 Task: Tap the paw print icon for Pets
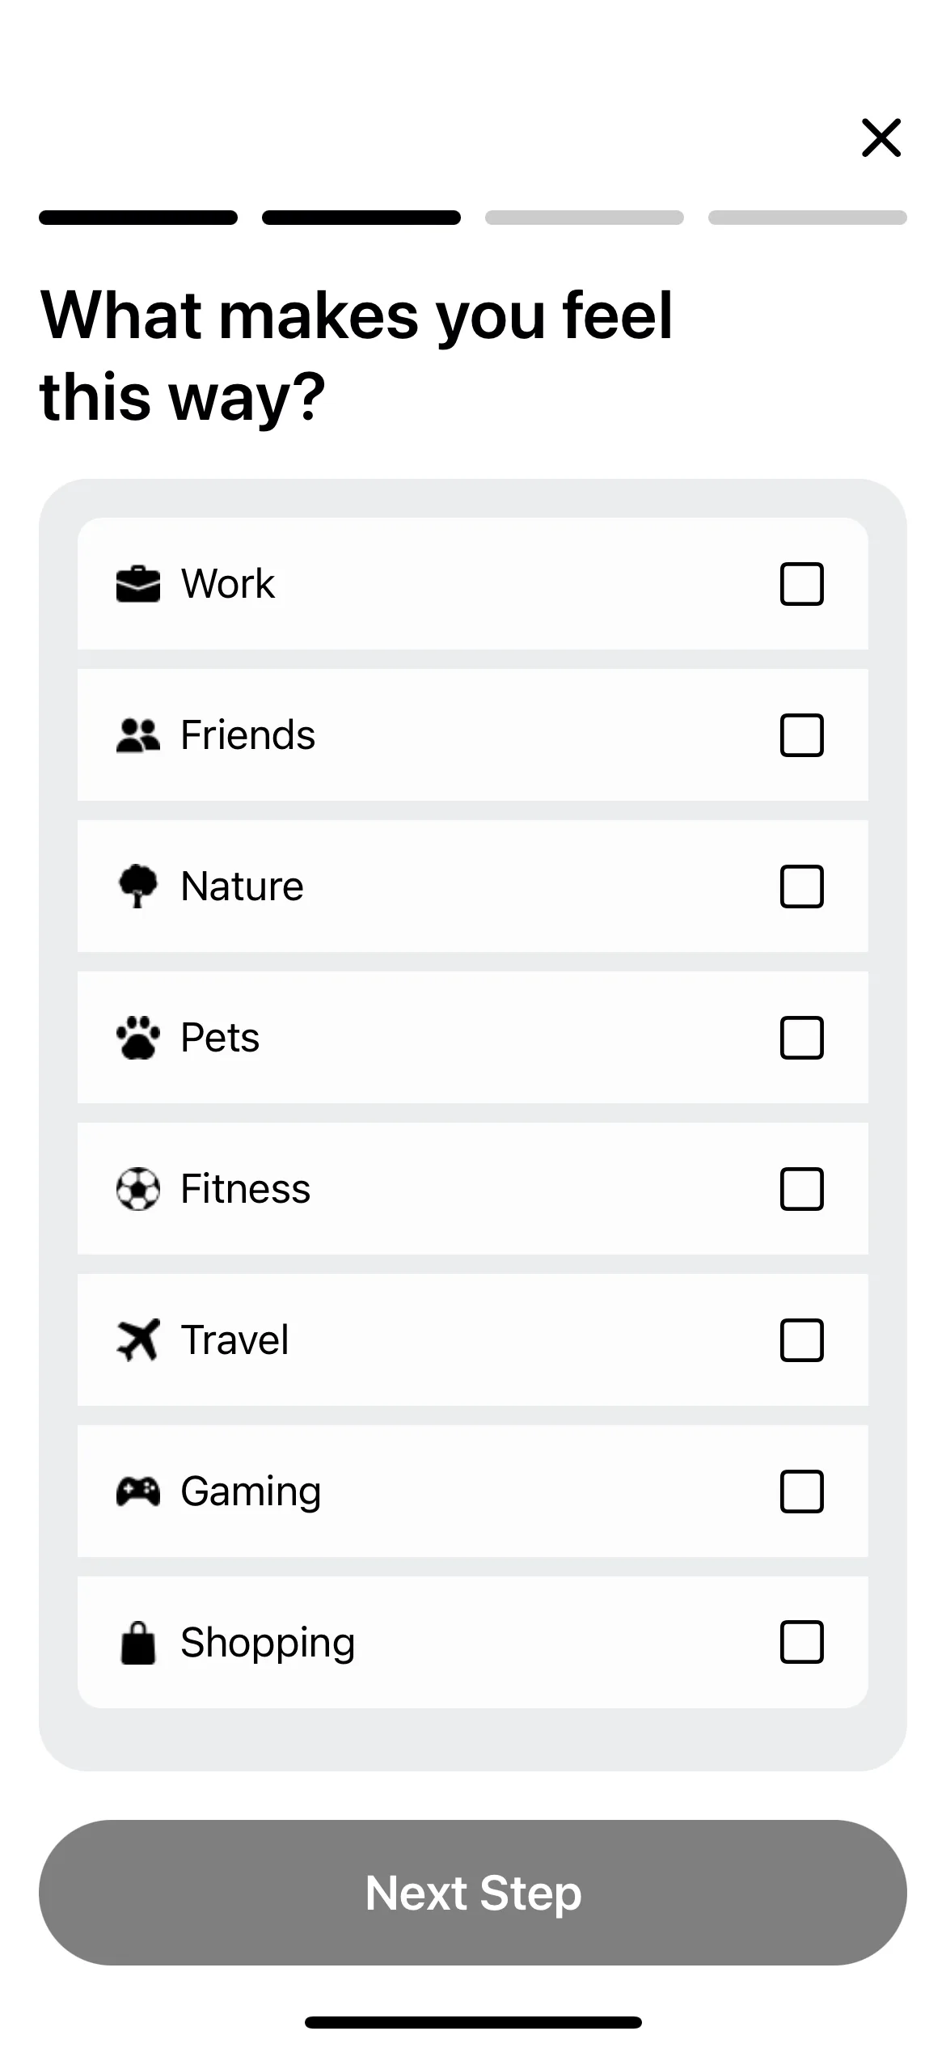coord(138,1038)
